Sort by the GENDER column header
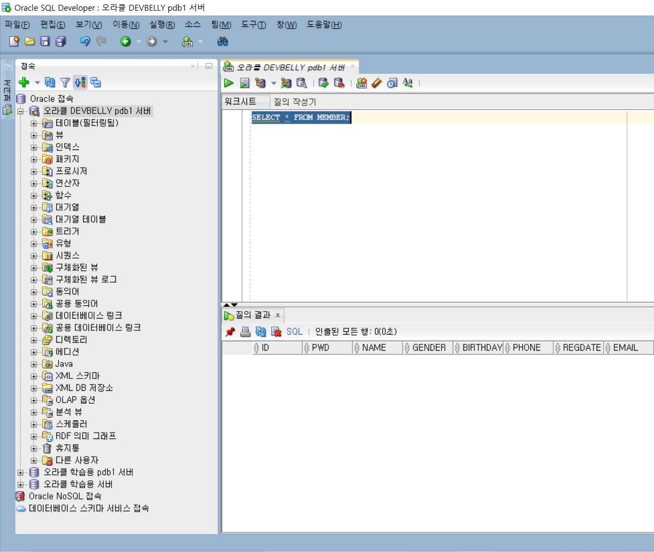 pos(427,348)
